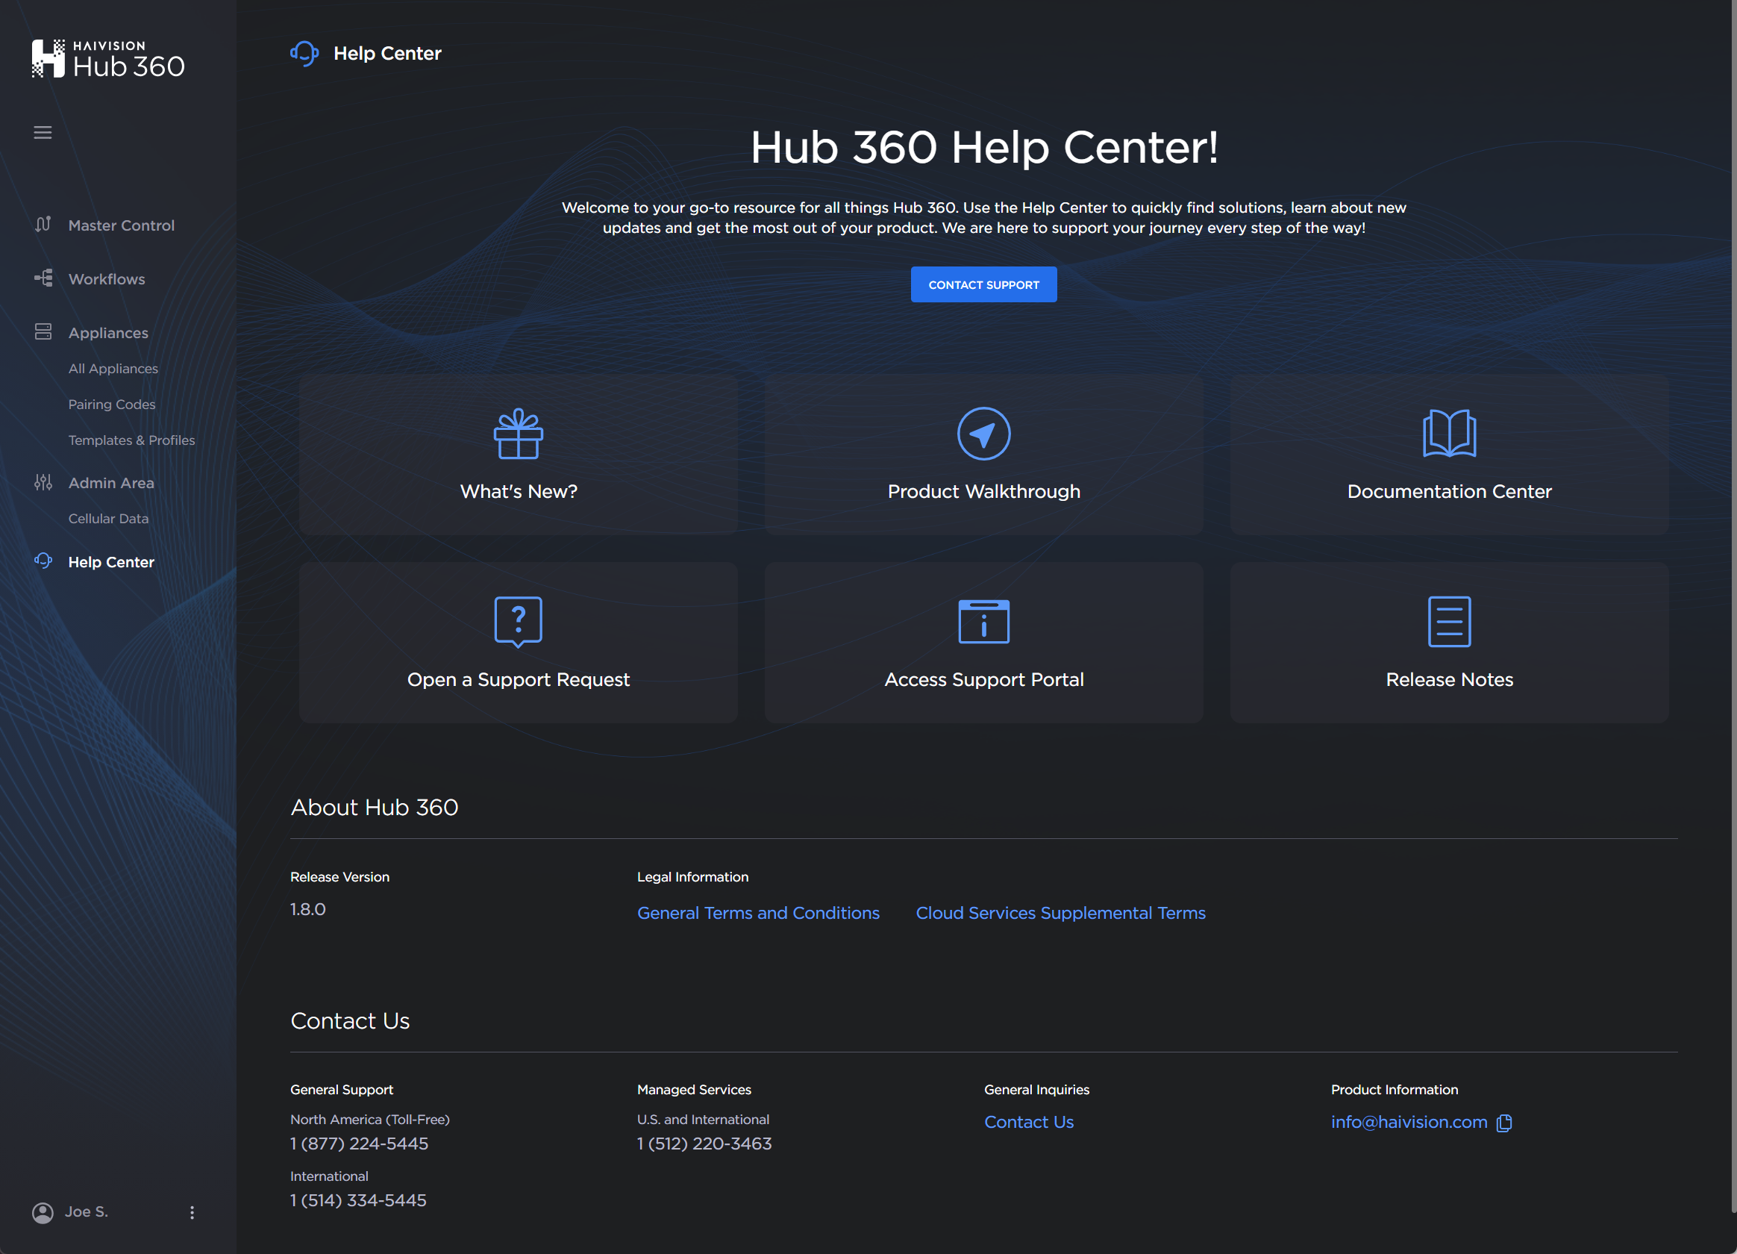Collapse the sidebar with the hamburger menu
1737x1254 pixels.
tap(42, 132)
